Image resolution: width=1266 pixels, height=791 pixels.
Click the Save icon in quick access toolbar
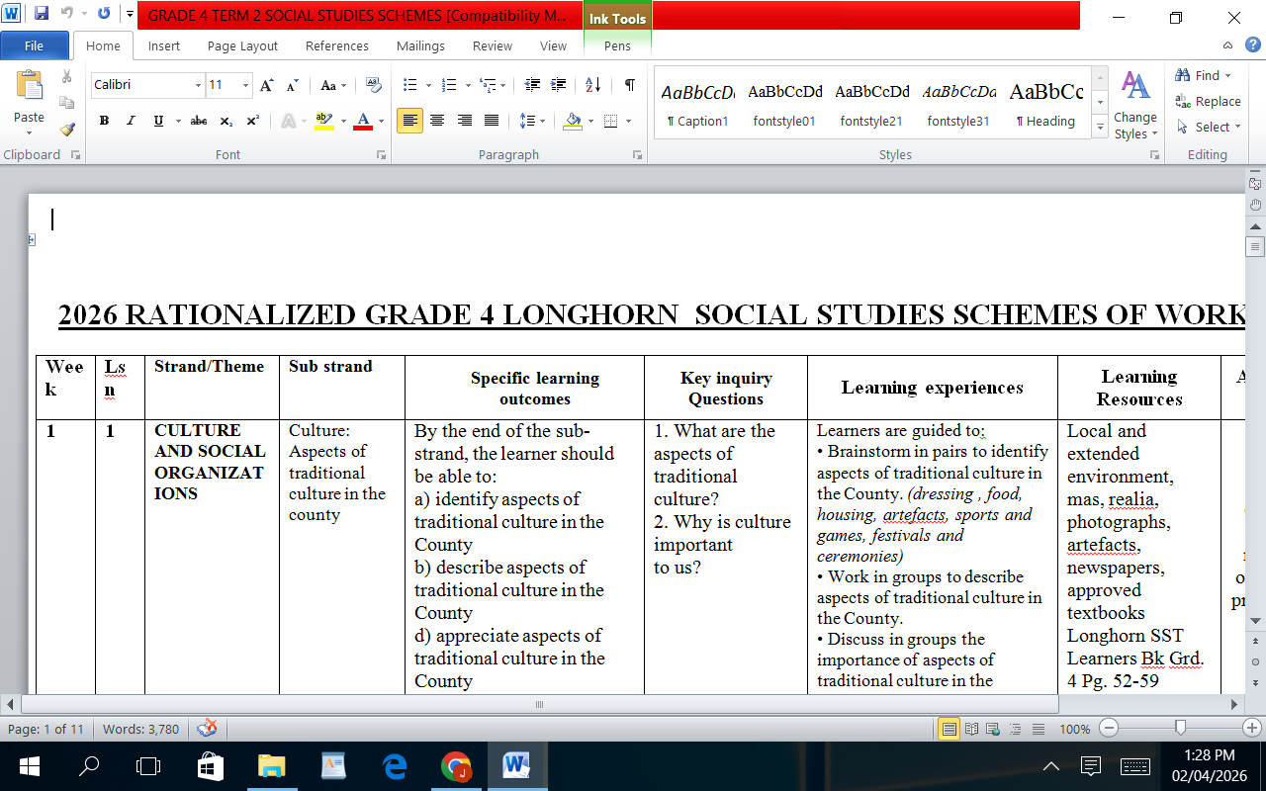42,15
